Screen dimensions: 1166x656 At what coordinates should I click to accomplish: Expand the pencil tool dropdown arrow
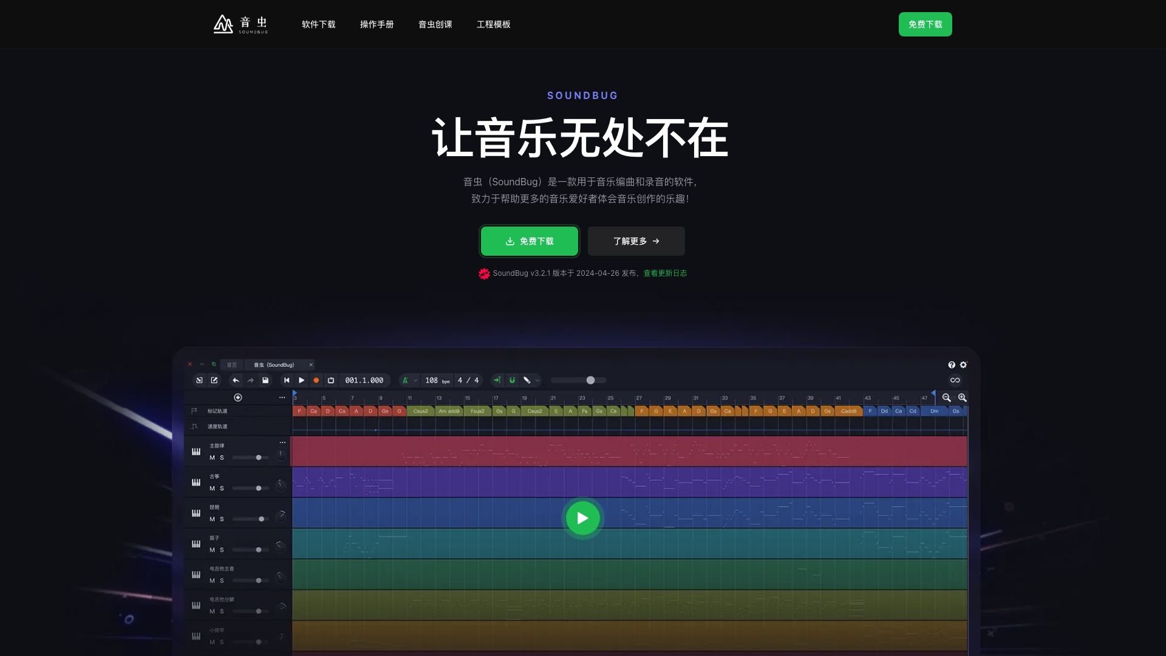[537, 380]
